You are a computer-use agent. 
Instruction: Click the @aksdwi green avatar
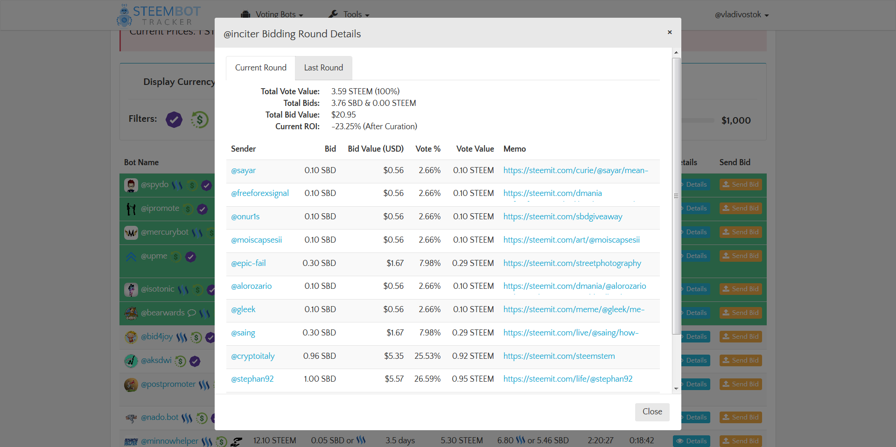click(x=131, y=361)
